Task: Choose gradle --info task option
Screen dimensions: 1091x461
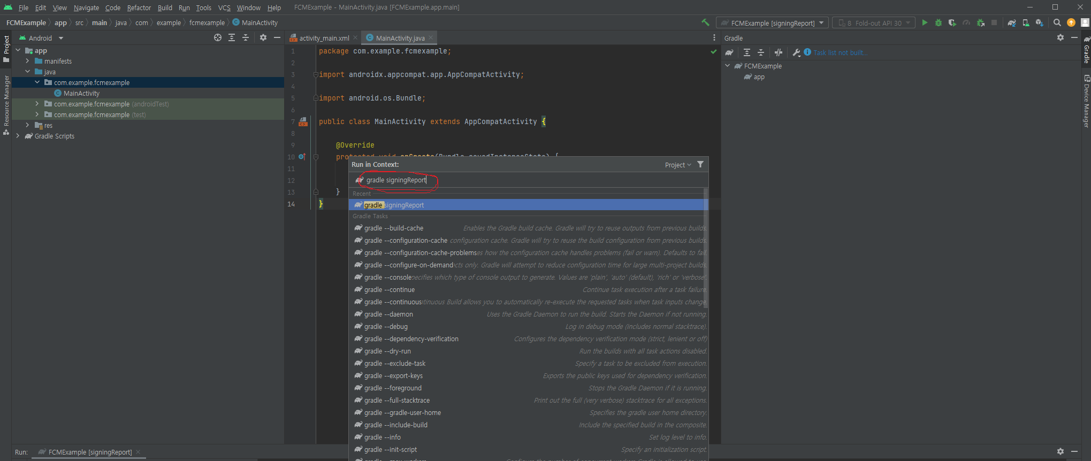Action: (x=528, y=437)
